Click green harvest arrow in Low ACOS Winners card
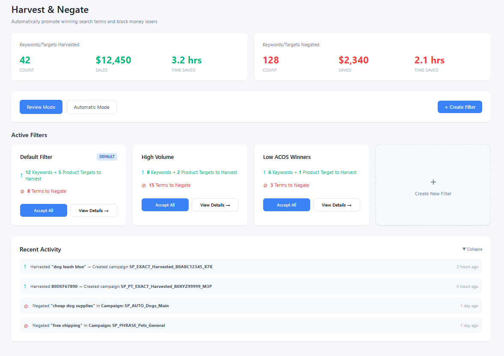The width and height of the screenshot is (504, 356). 265,172
